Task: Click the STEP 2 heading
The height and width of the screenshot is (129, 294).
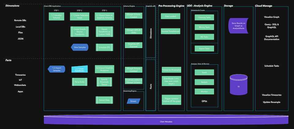Action: click(x=80, y=10)
